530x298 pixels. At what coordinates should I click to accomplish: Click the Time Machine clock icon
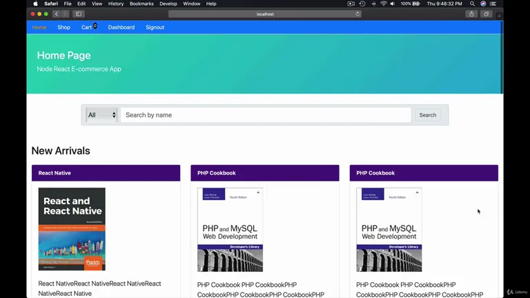coord(362,3)
